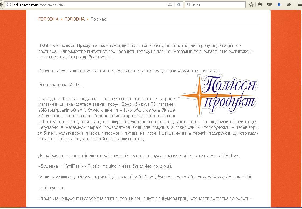Screen dimensions: 302x209
Task: Click the Полісся Продукт logo image
Action: [x=218, y=96]
